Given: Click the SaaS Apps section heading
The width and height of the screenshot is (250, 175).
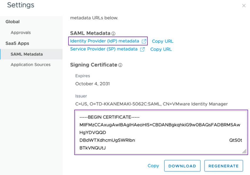Looking at the screenshot, I should click(17, 43).
